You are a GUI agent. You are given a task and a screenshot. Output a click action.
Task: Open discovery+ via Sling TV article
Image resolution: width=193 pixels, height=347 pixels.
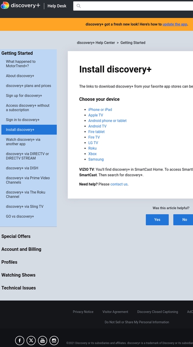(x=25, y=207)
